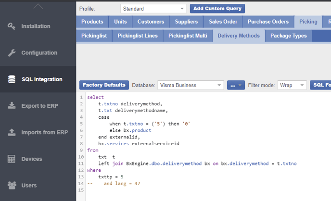Click 'externalserviceid' on line 8
Viewport: 331px width, 201px height.
tap(155, 144)
